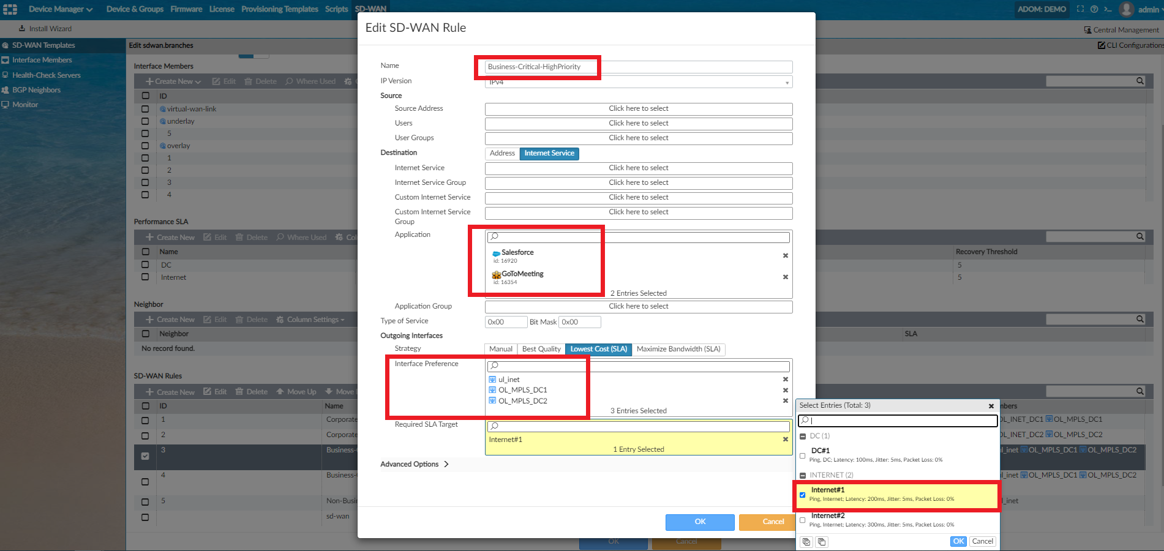Screen dimensions: 1164x551
Task: Open the Create New dropdown under Interface Members
Action: point(172,81)
